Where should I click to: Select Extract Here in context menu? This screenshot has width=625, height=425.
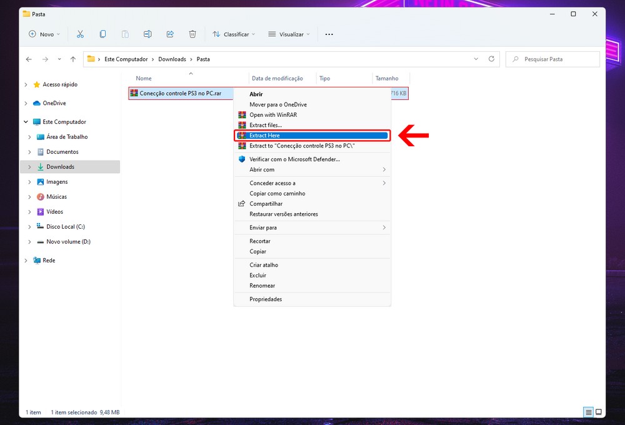312,136
